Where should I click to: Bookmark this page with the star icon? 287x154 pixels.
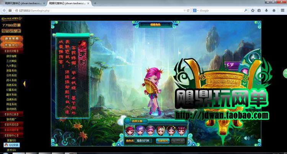click(x=253, y=11)
